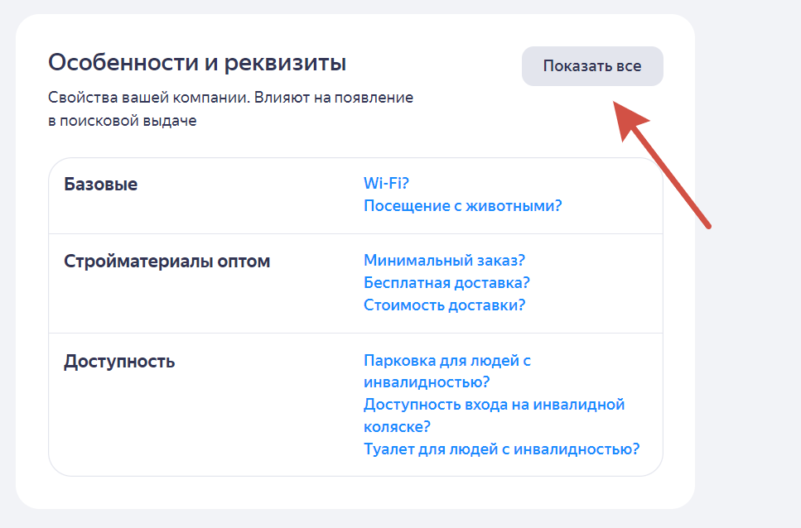Click the "Особенности и реквизиты" heading

[197, 63]
